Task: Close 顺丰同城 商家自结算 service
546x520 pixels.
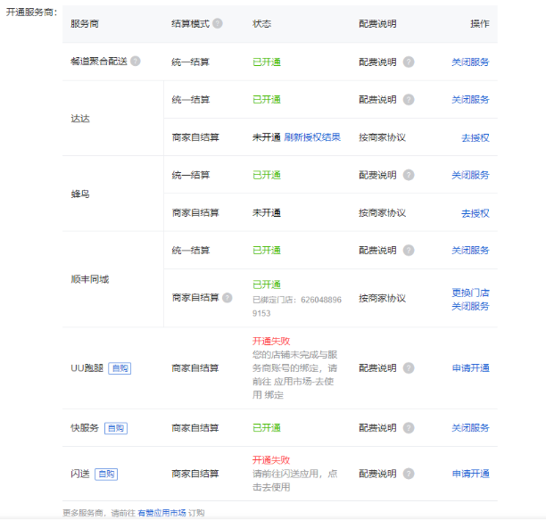Action: click(x=470, y=306)
